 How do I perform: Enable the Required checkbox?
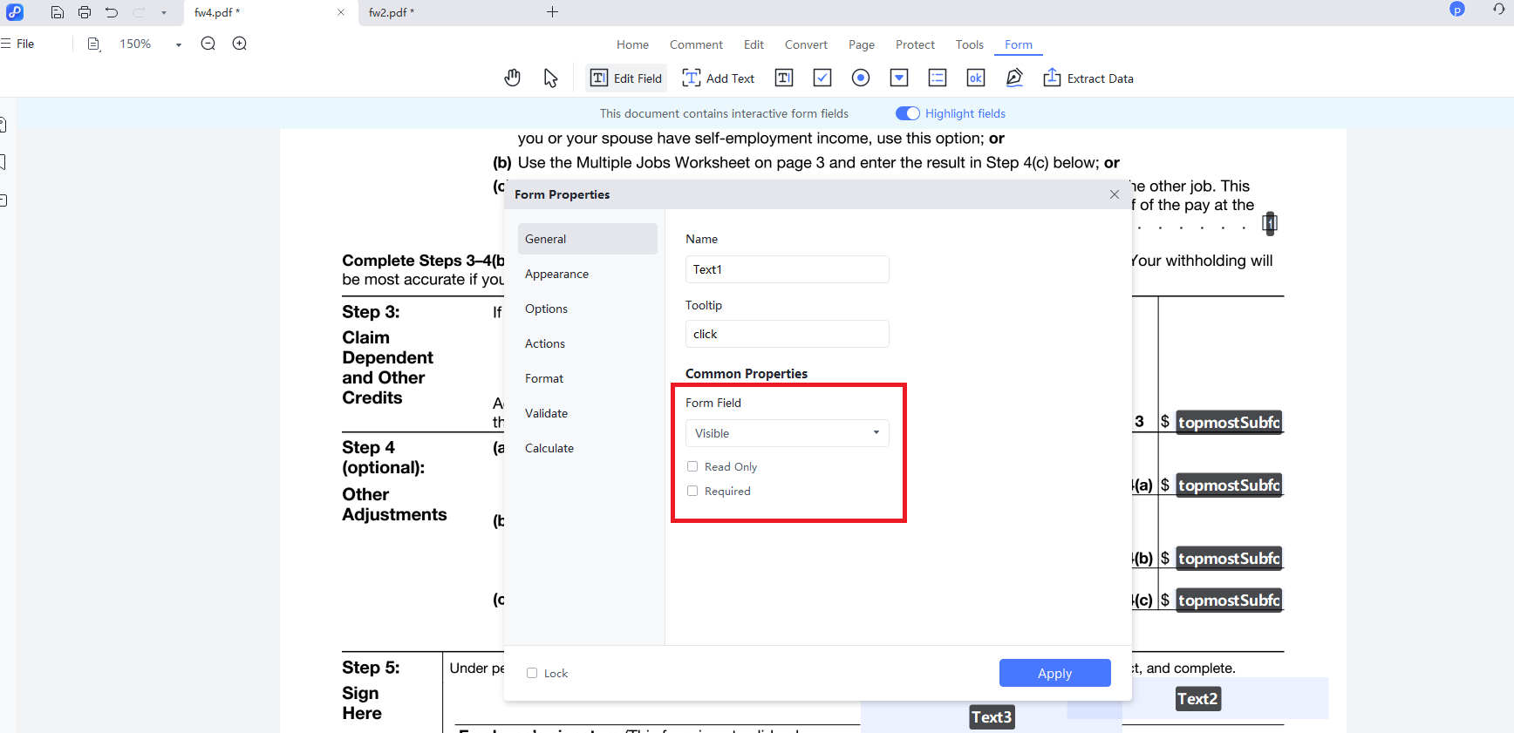pyautogui.click(x=692, y=492)
